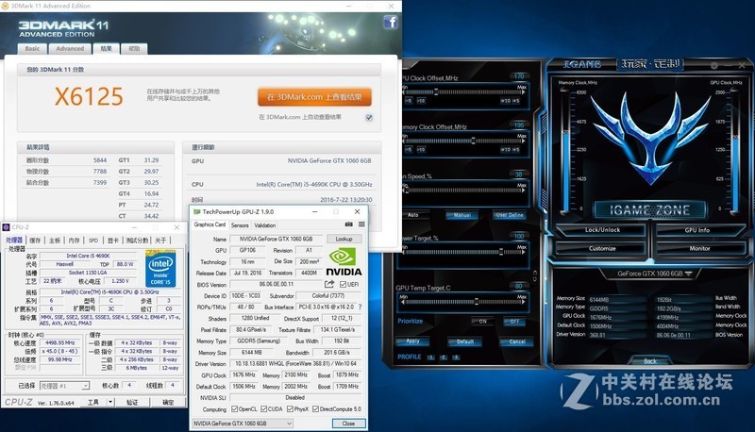
Task: Click the NVIDIA logo in GPU-Z
Action: point(344,261)
